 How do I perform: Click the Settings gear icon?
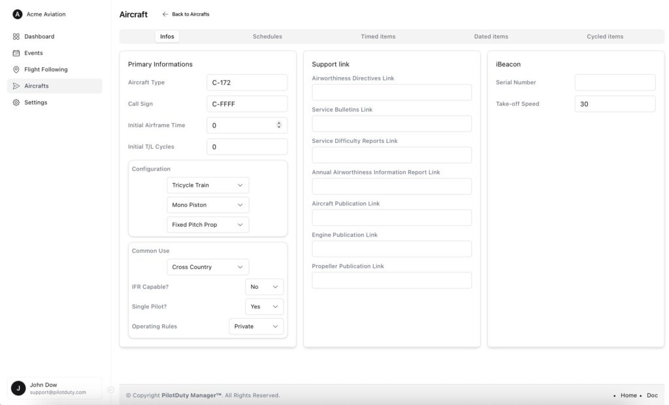click(16, 103)
